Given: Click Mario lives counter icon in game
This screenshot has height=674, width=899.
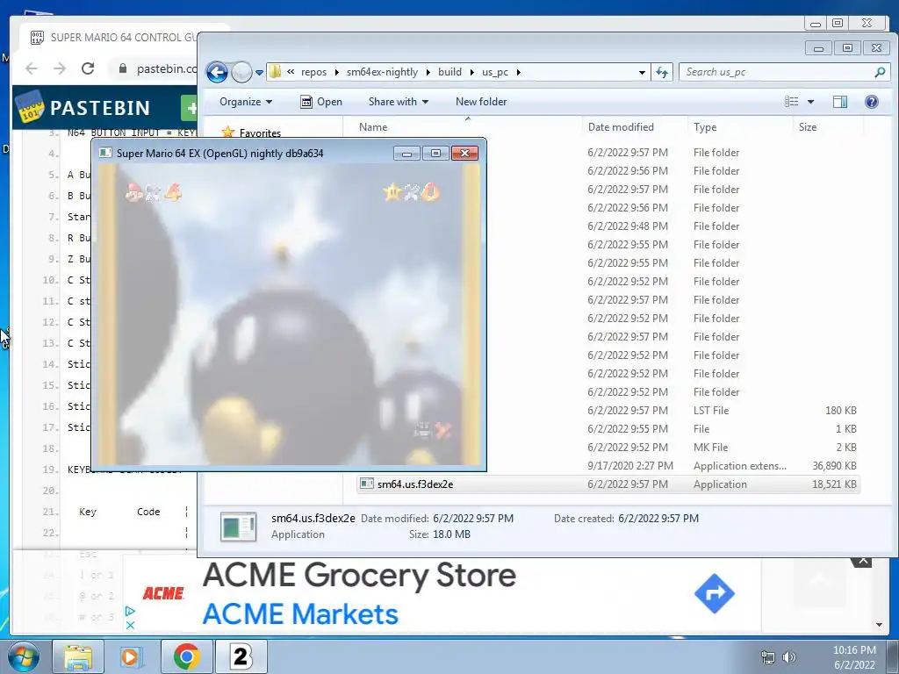Looking at the screenshot, I should click(x=134, y=192).
